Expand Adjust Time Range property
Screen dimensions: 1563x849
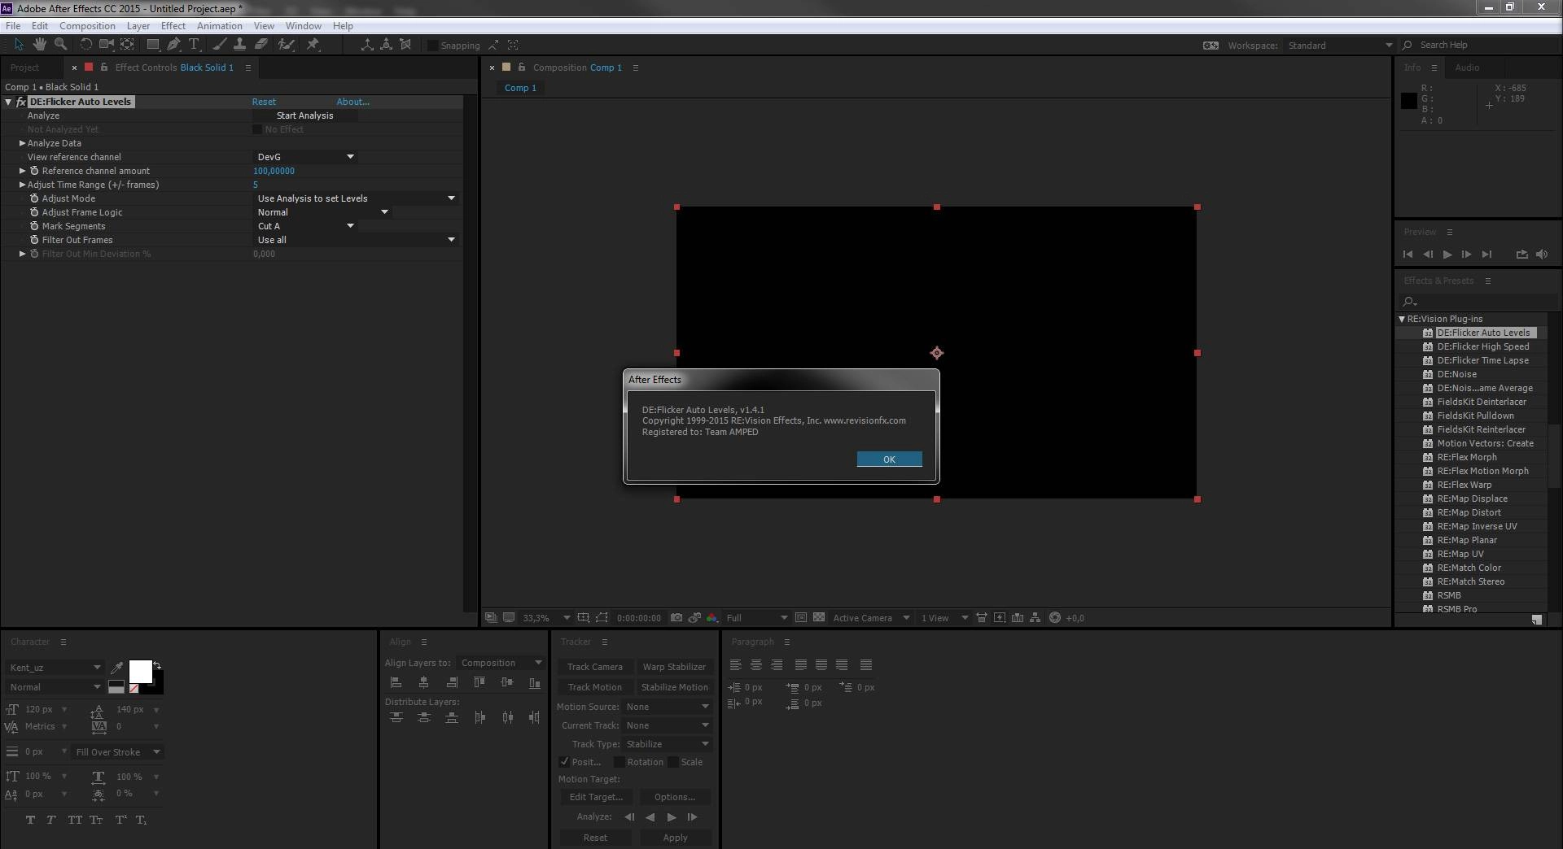point(23,185)
